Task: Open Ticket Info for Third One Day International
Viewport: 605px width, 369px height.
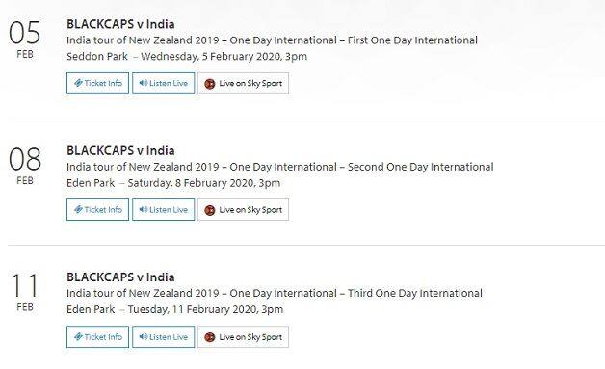Action: tap(97, 336)
